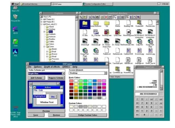The width and height of the screenshot is (175, 128).
Task: Open the Utilities menu in OSFrame
Action: coord(66,67)
